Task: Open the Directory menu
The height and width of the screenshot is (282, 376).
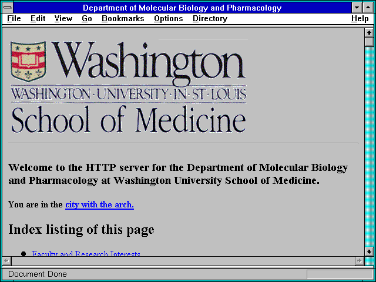Action: 210,19
